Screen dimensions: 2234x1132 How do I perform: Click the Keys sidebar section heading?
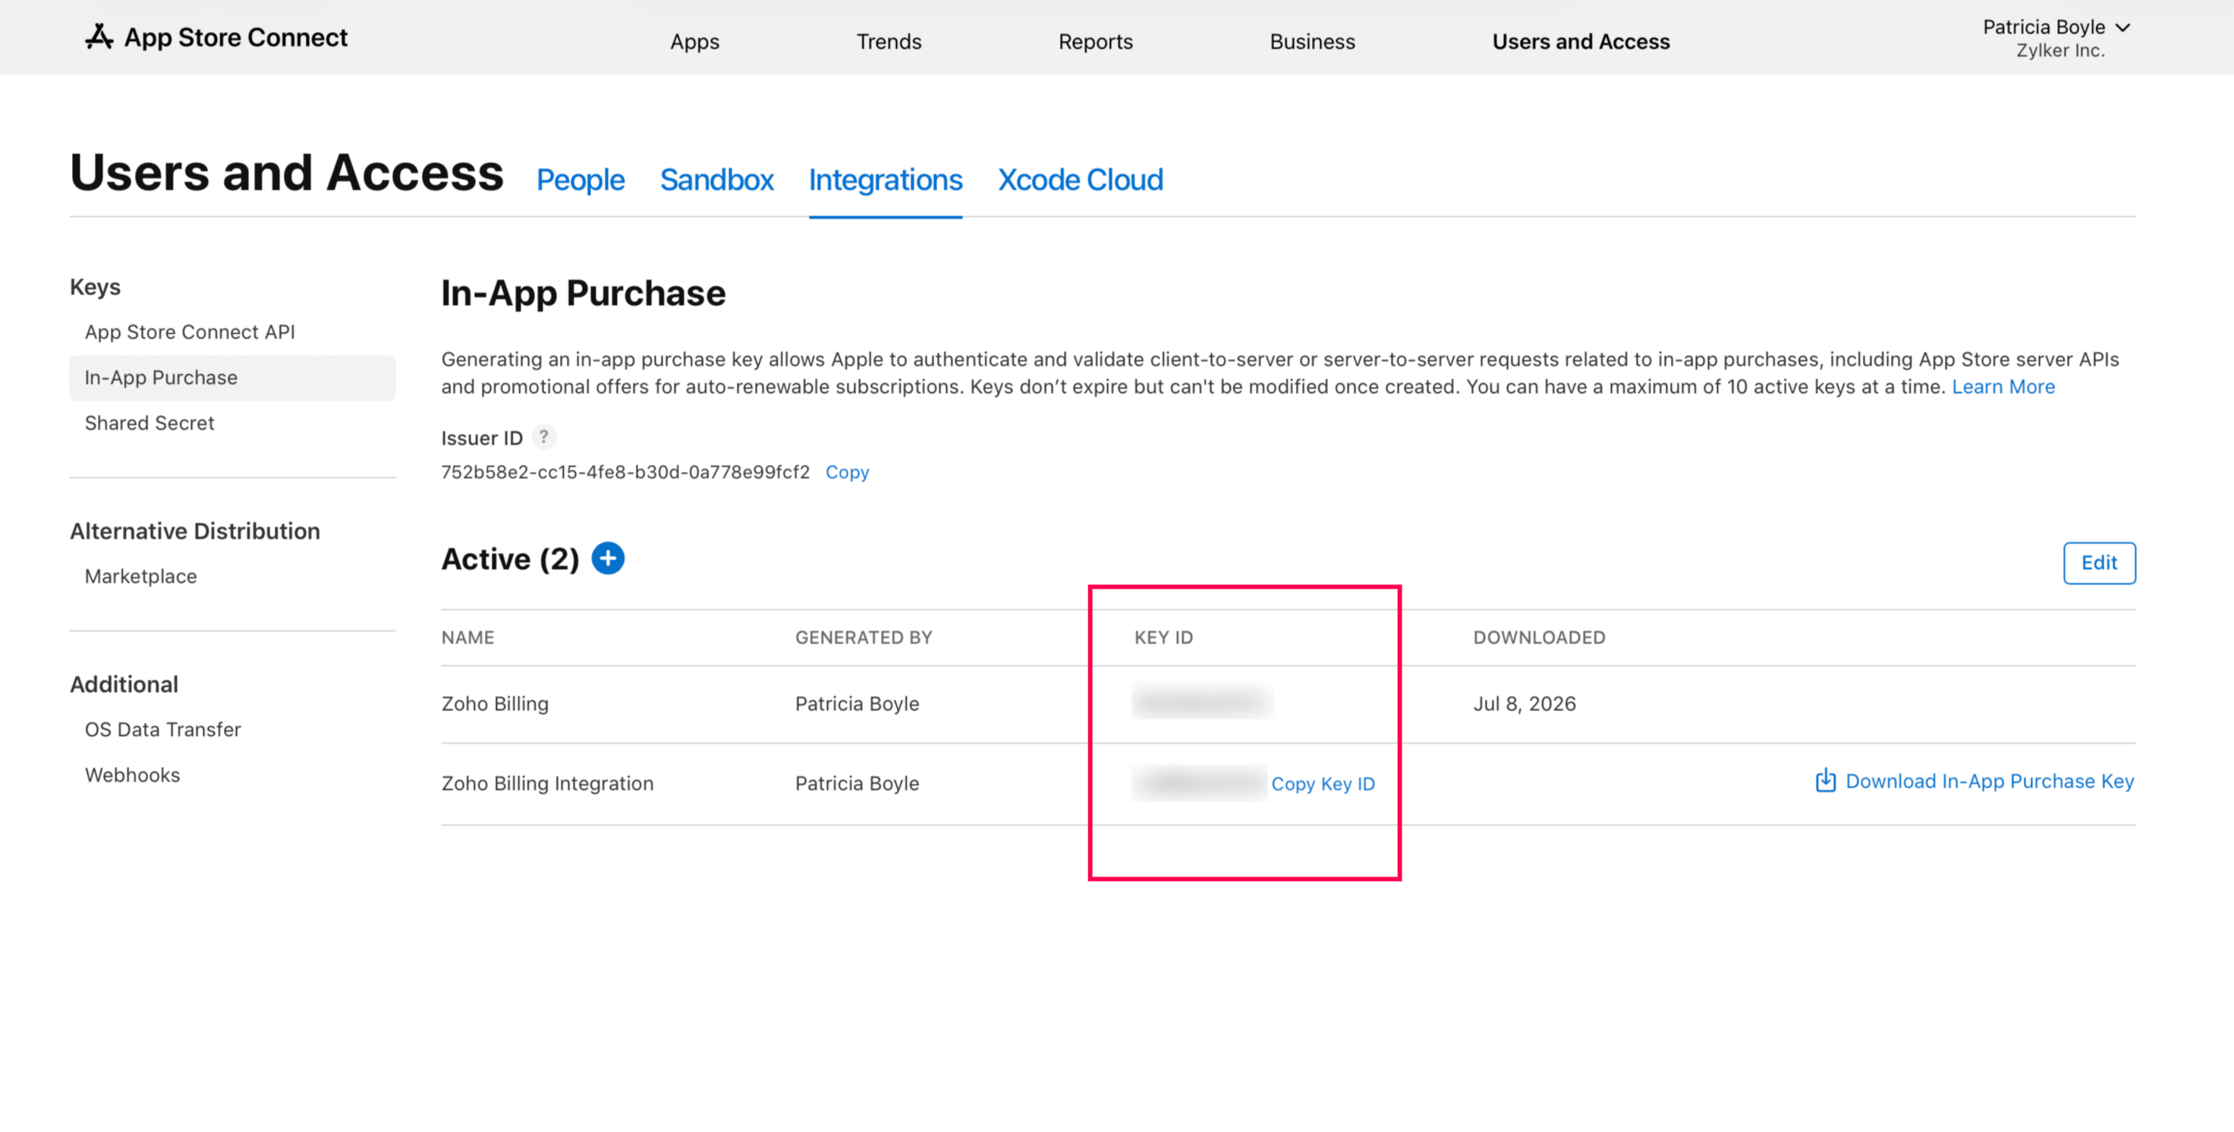(96, 287)
